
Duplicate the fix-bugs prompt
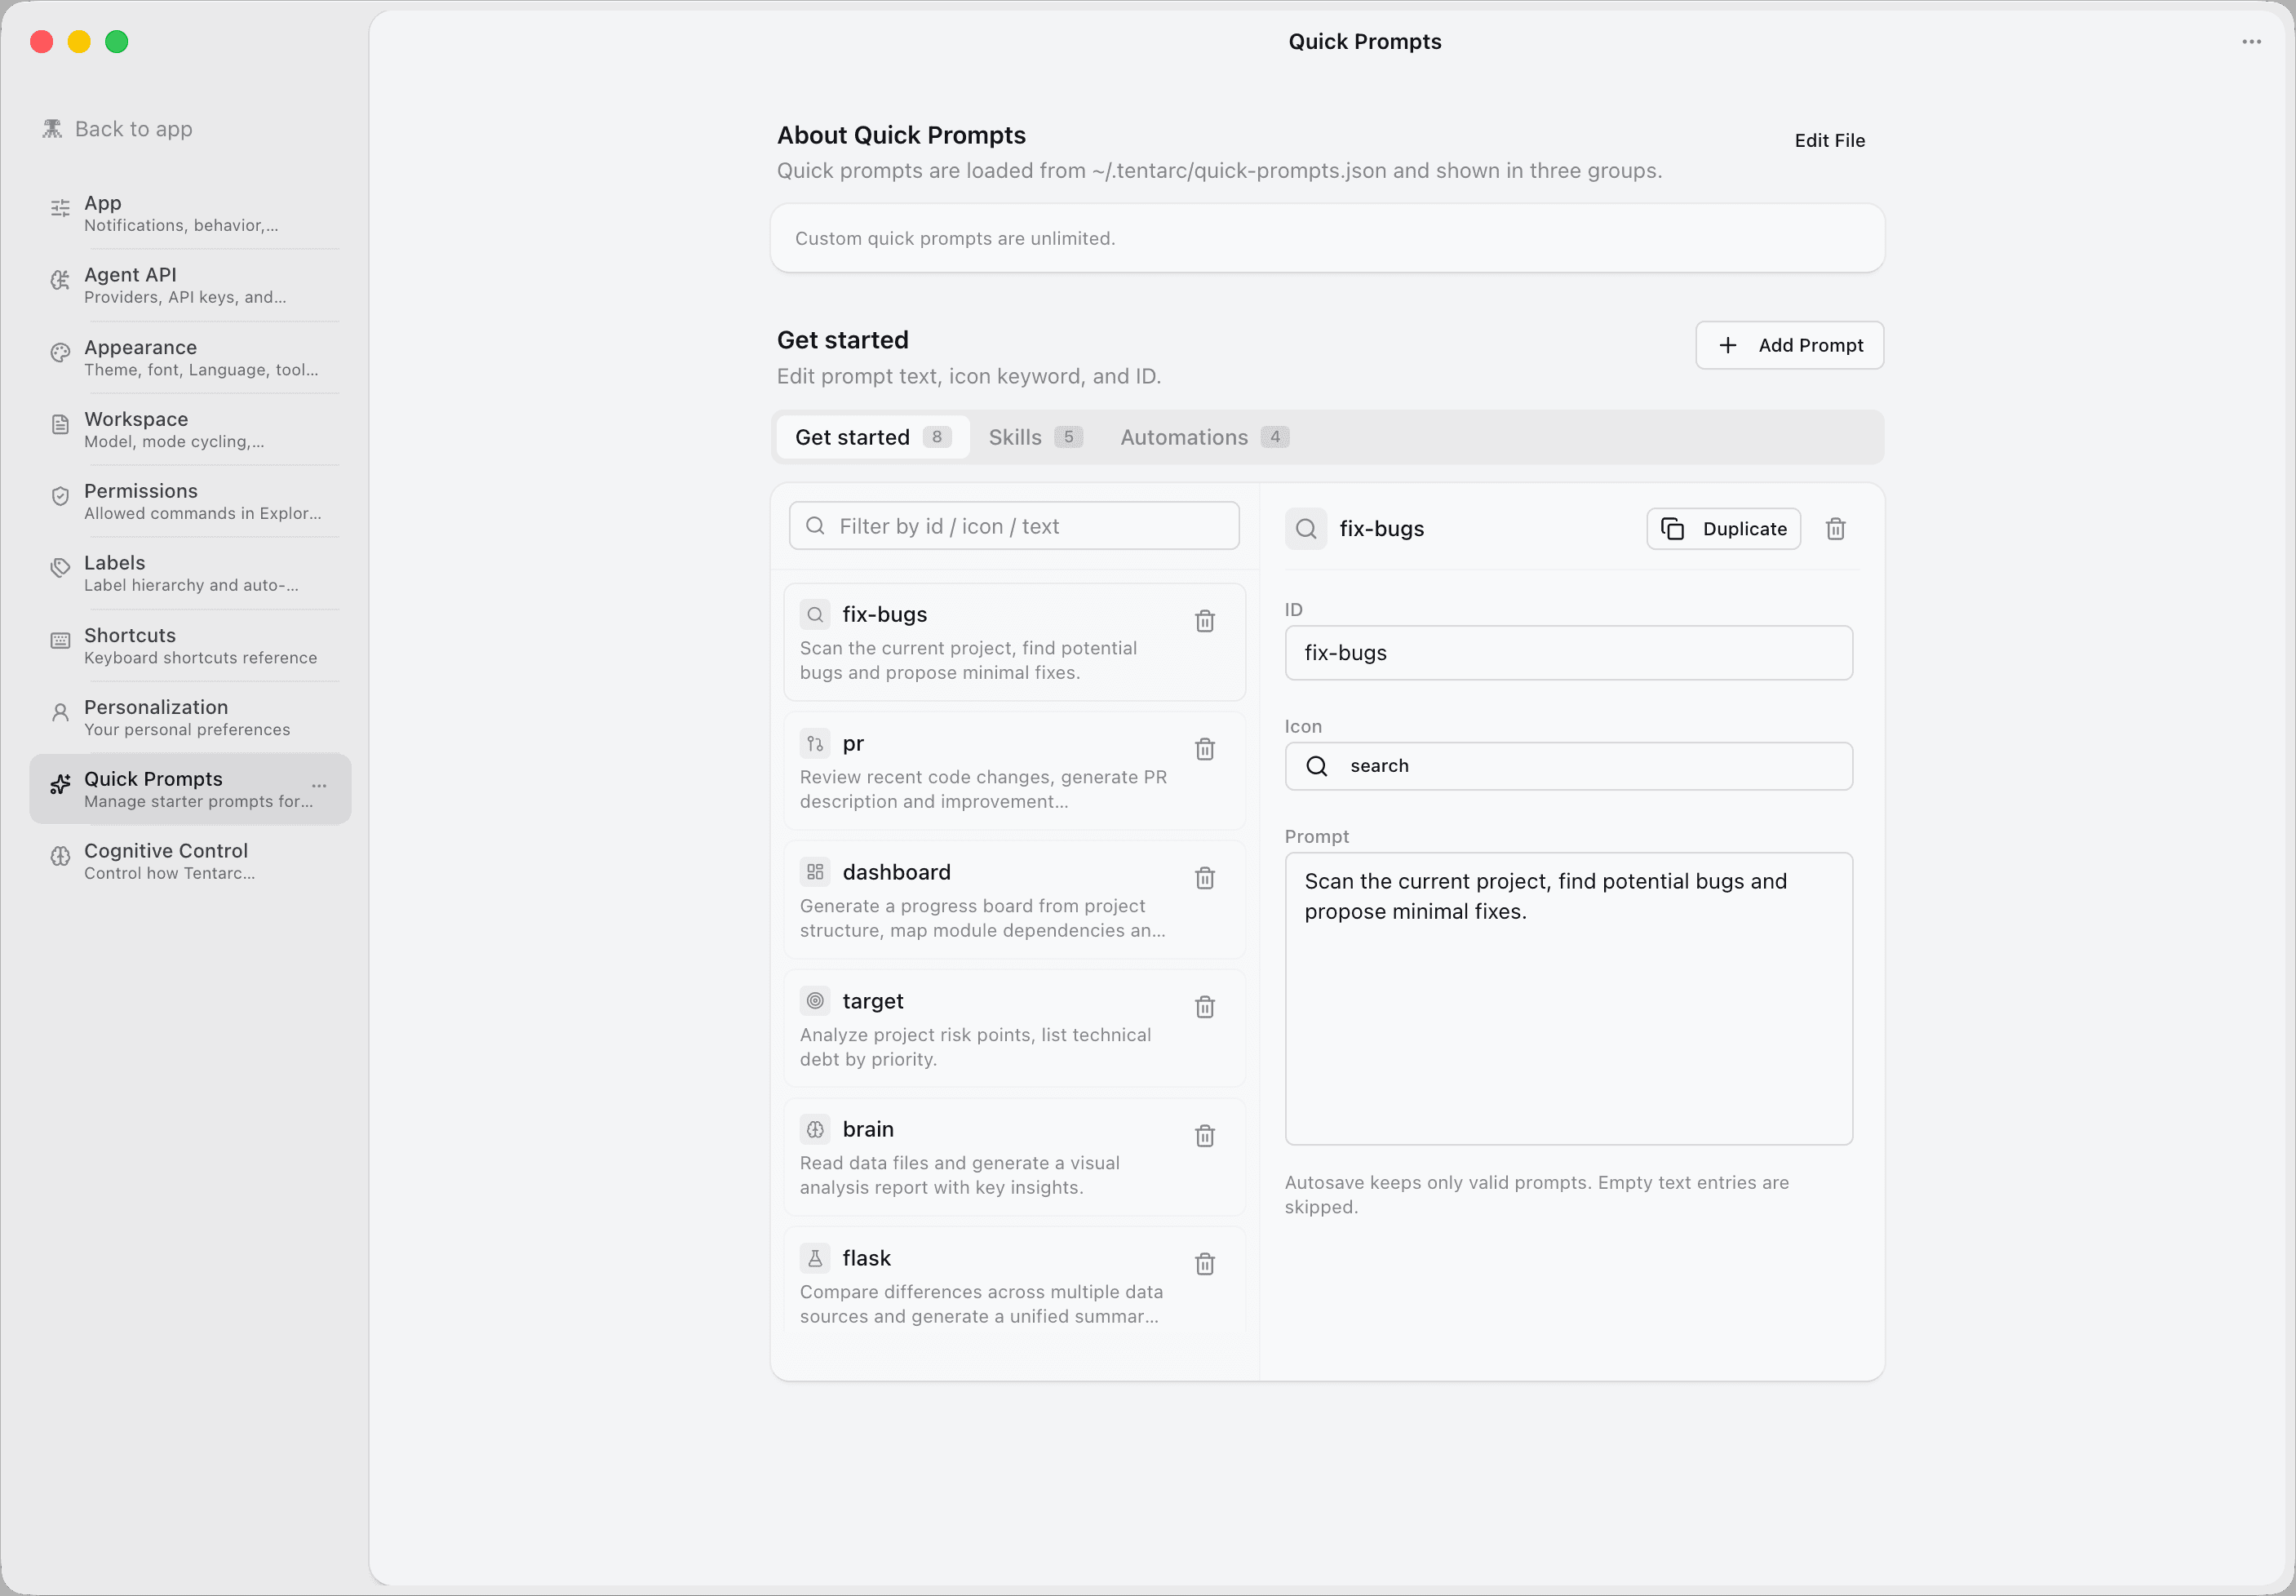[x=1723, y=529]
